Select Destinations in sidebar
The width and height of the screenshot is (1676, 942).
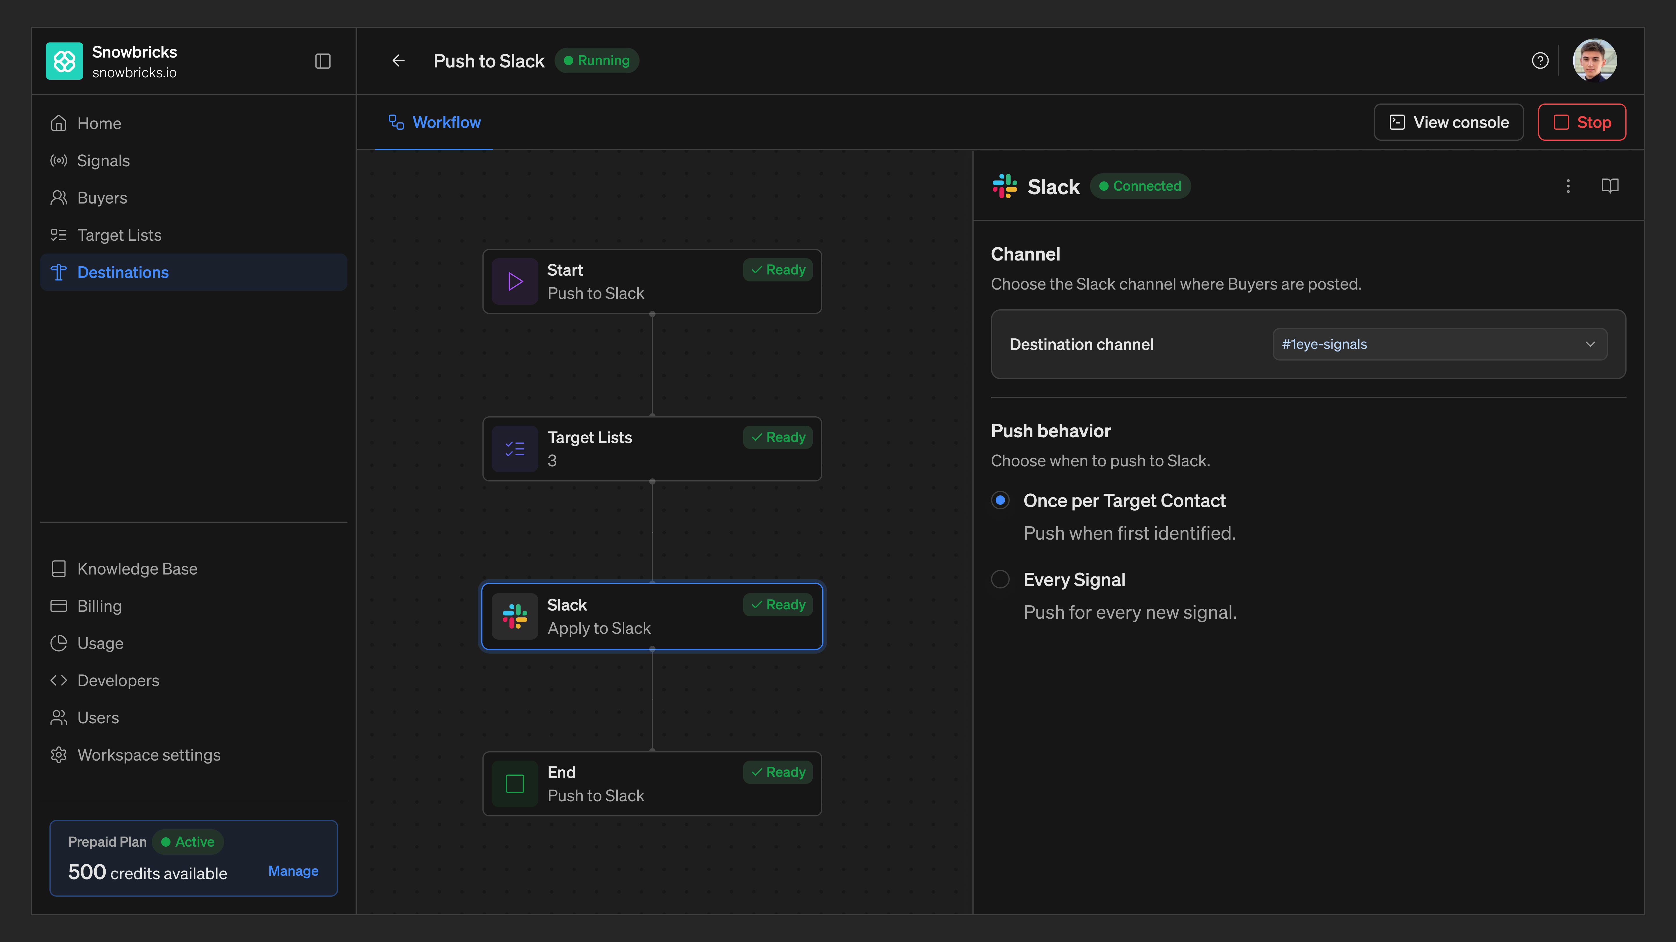[x=193, y=272]
